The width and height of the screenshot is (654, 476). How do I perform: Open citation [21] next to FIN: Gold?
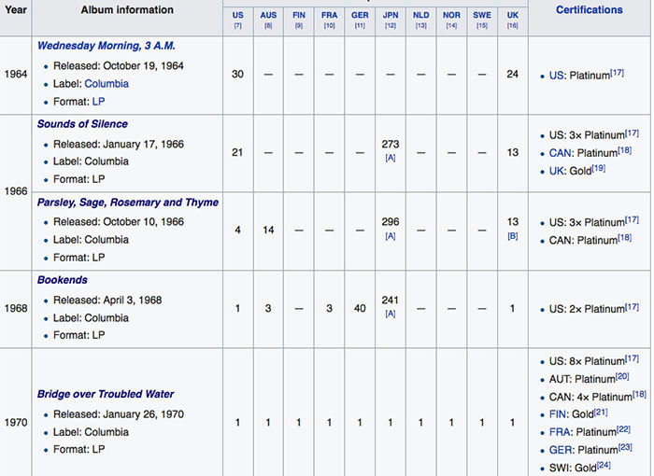[601, 412]
